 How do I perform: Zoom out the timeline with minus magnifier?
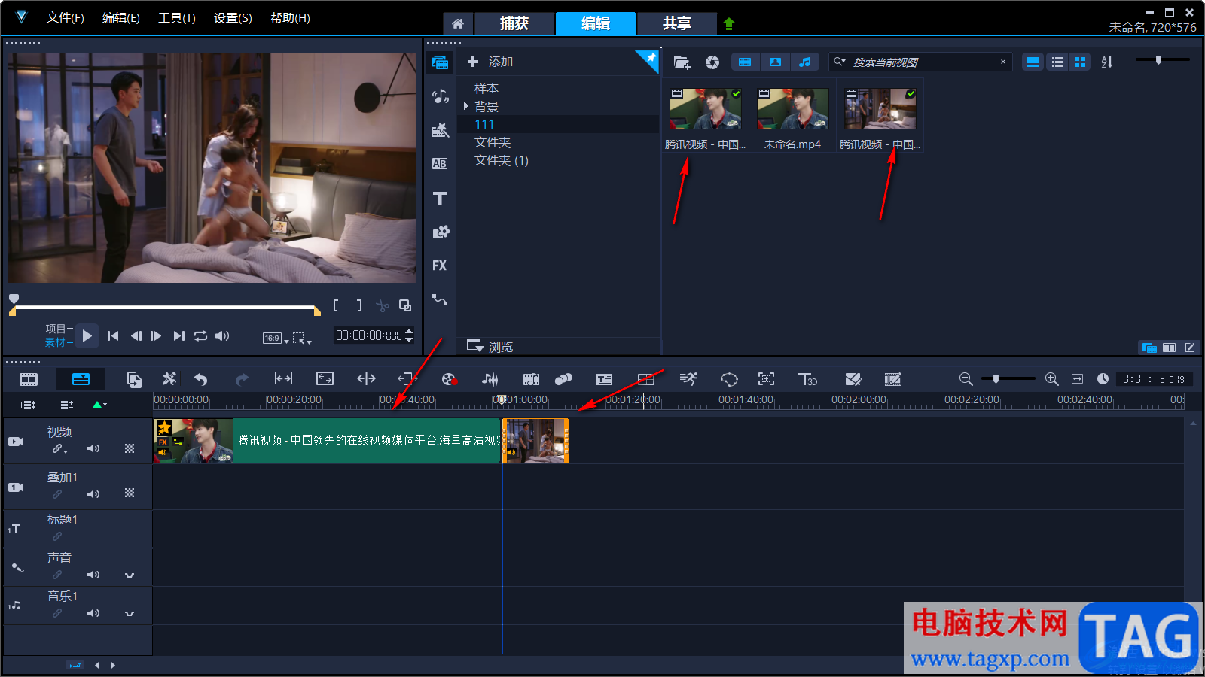(x=966, y=379)
